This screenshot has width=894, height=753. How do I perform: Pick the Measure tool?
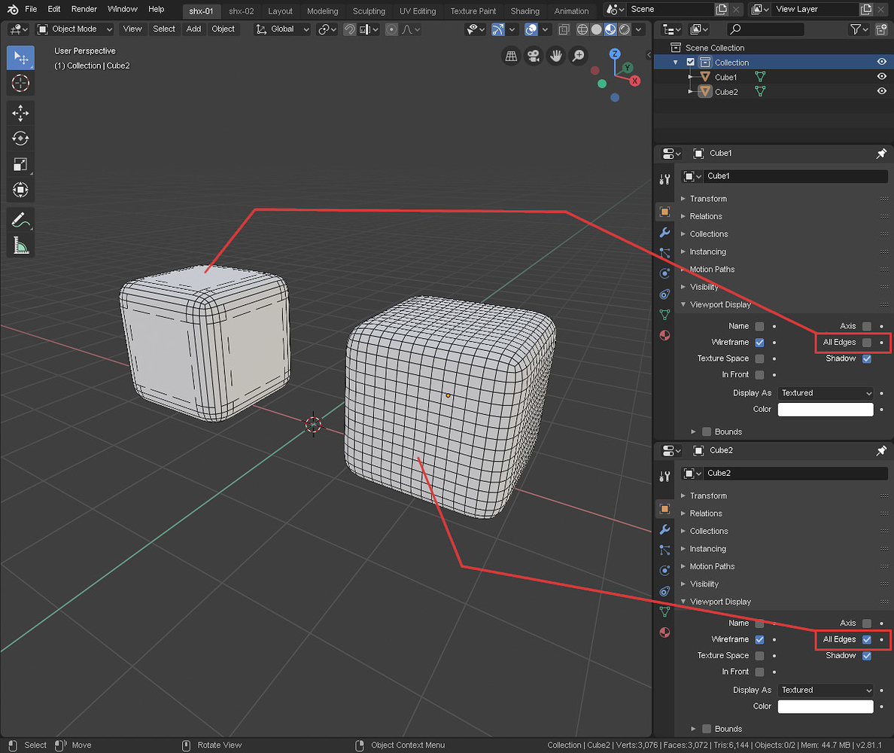coord(20,245)
